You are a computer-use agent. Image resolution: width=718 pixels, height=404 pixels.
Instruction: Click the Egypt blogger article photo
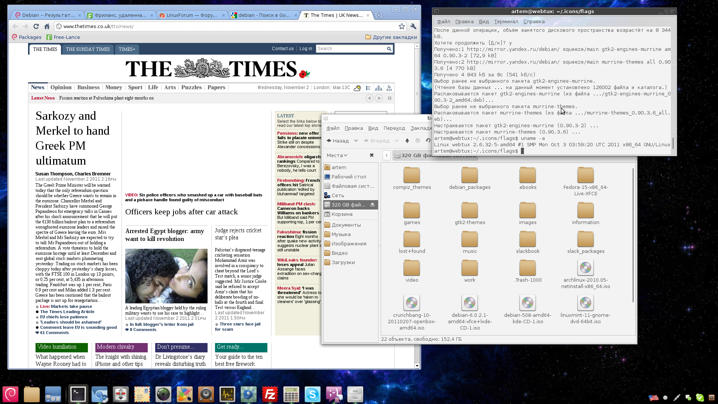[x=166, y=276]
